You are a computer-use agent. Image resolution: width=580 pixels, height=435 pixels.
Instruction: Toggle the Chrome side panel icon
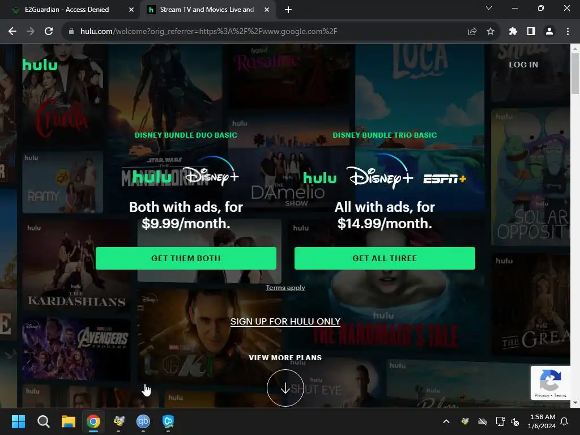point(531,32)
